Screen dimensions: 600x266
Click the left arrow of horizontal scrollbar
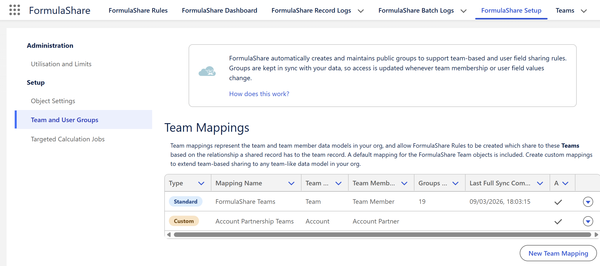[x=169, y=235]
